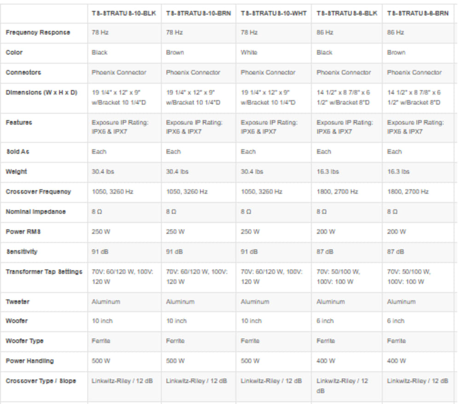Click the 400 W power handling under 6-BLK
The width and height of the screenshot is (460, 404).
tap(326, 361)
